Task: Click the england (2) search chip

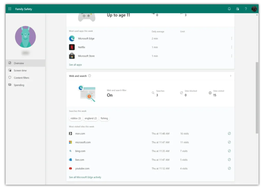Action: click(91, 118)
